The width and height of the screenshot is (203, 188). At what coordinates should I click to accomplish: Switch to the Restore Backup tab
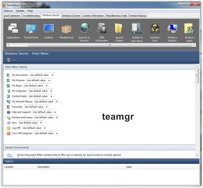tap(138, 16)
